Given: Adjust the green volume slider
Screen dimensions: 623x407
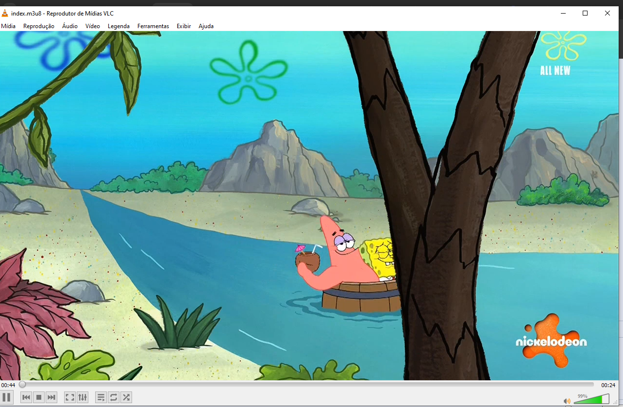Looking at the screenshot, I should 591,399.
